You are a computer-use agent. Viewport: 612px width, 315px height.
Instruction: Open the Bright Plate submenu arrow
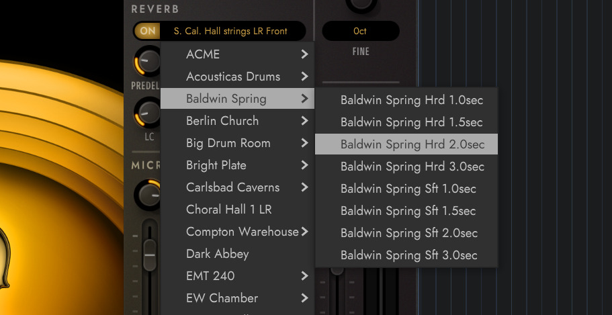coord(304,165)
